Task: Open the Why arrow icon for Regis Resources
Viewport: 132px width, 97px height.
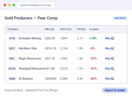Action: pos(113,58)
